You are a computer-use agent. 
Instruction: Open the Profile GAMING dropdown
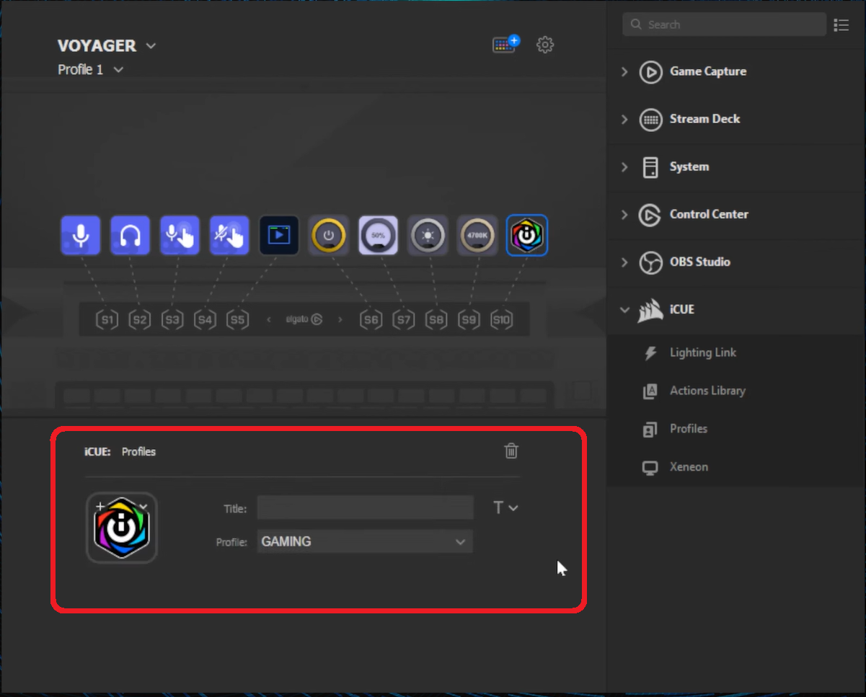pyautogui.click(x=365, y=542)
